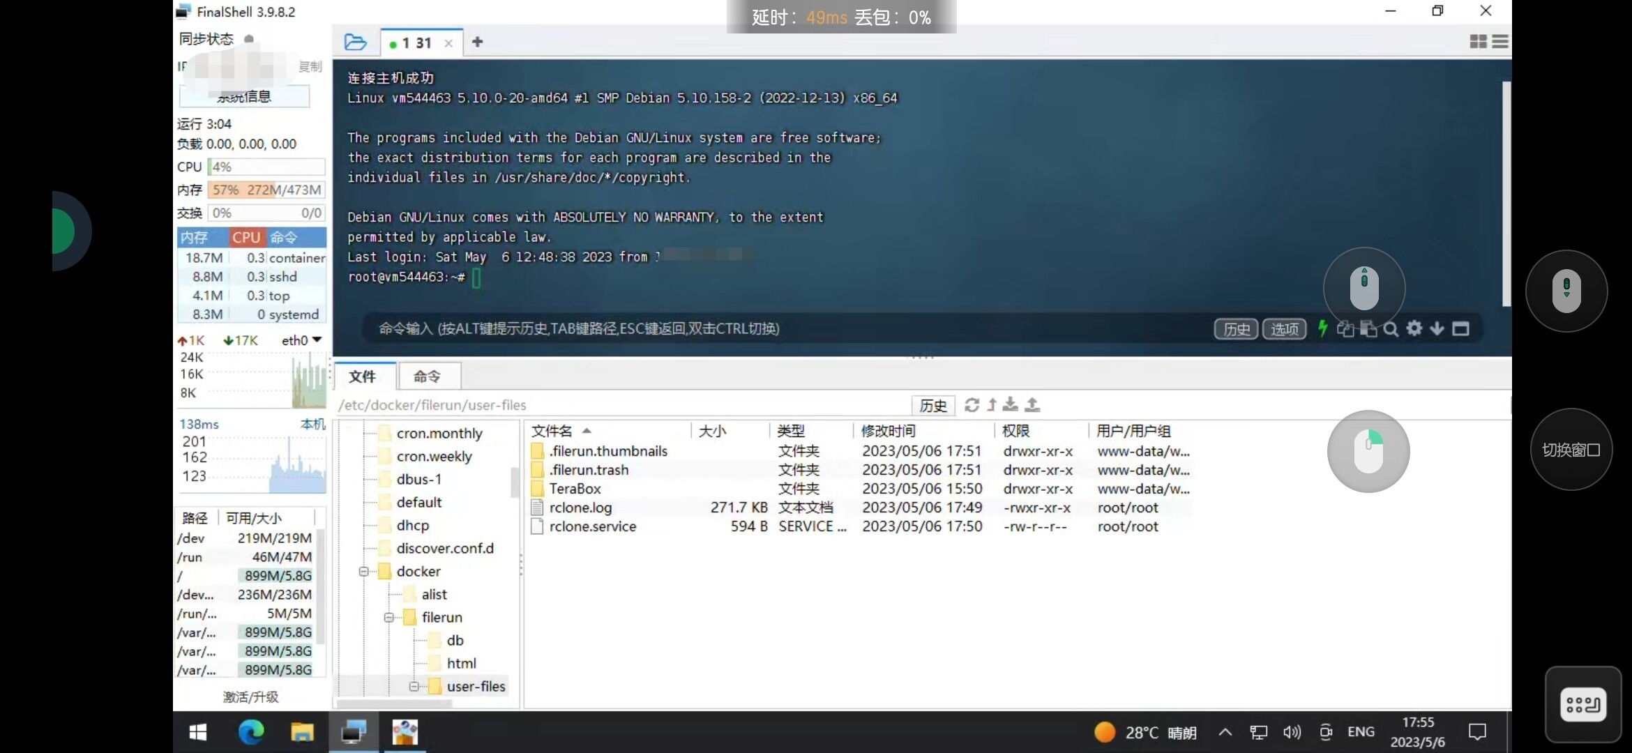
Task: Click the 内存 memory usage bar
Action: click(266, 190)
